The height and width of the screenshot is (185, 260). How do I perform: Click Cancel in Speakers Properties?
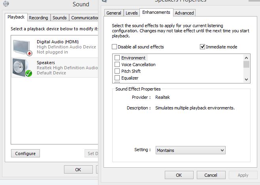click(211, 175)
